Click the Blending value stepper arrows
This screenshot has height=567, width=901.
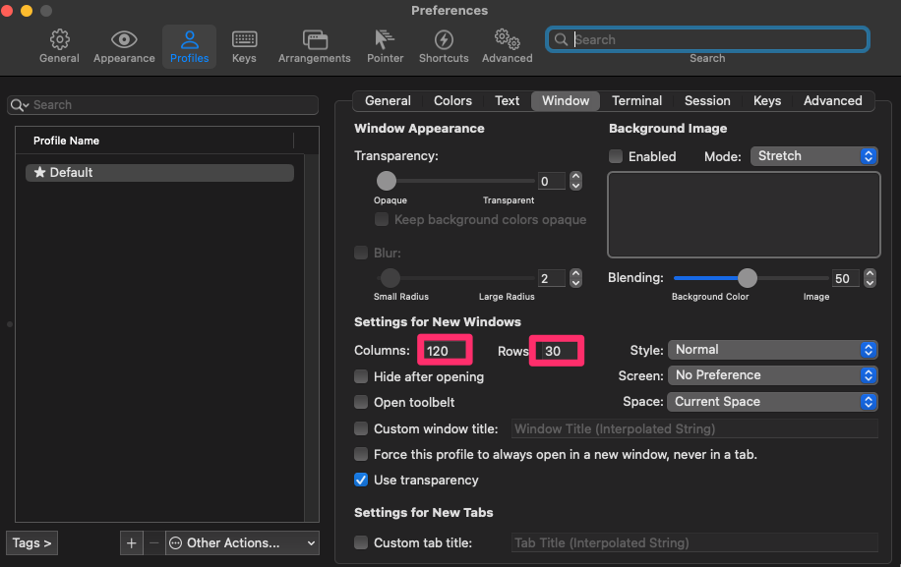coord(870,278)
